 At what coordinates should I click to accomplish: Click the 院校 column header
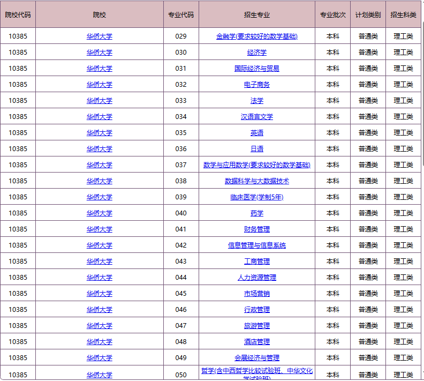[99, 14]
